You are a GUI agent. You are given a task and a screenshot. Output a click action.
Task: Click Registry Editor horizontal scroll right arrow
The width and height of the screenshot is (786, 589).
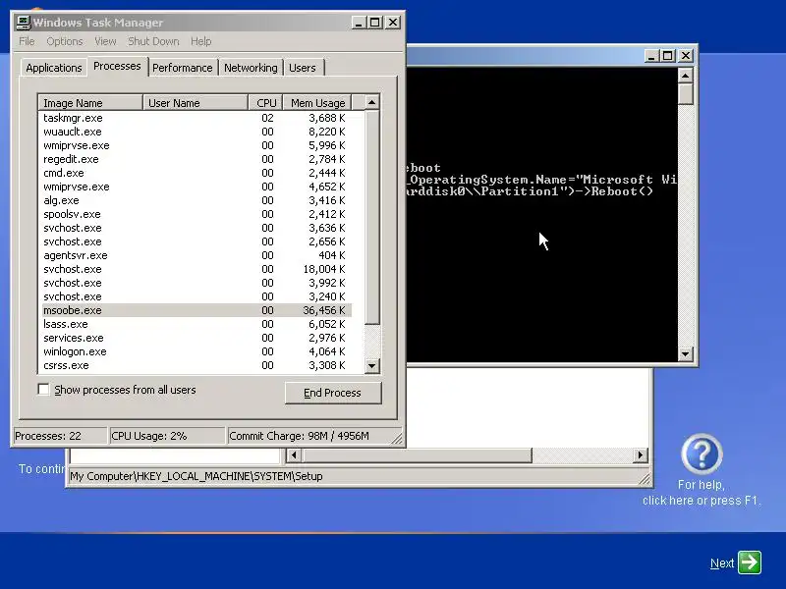tap(641, 455)
